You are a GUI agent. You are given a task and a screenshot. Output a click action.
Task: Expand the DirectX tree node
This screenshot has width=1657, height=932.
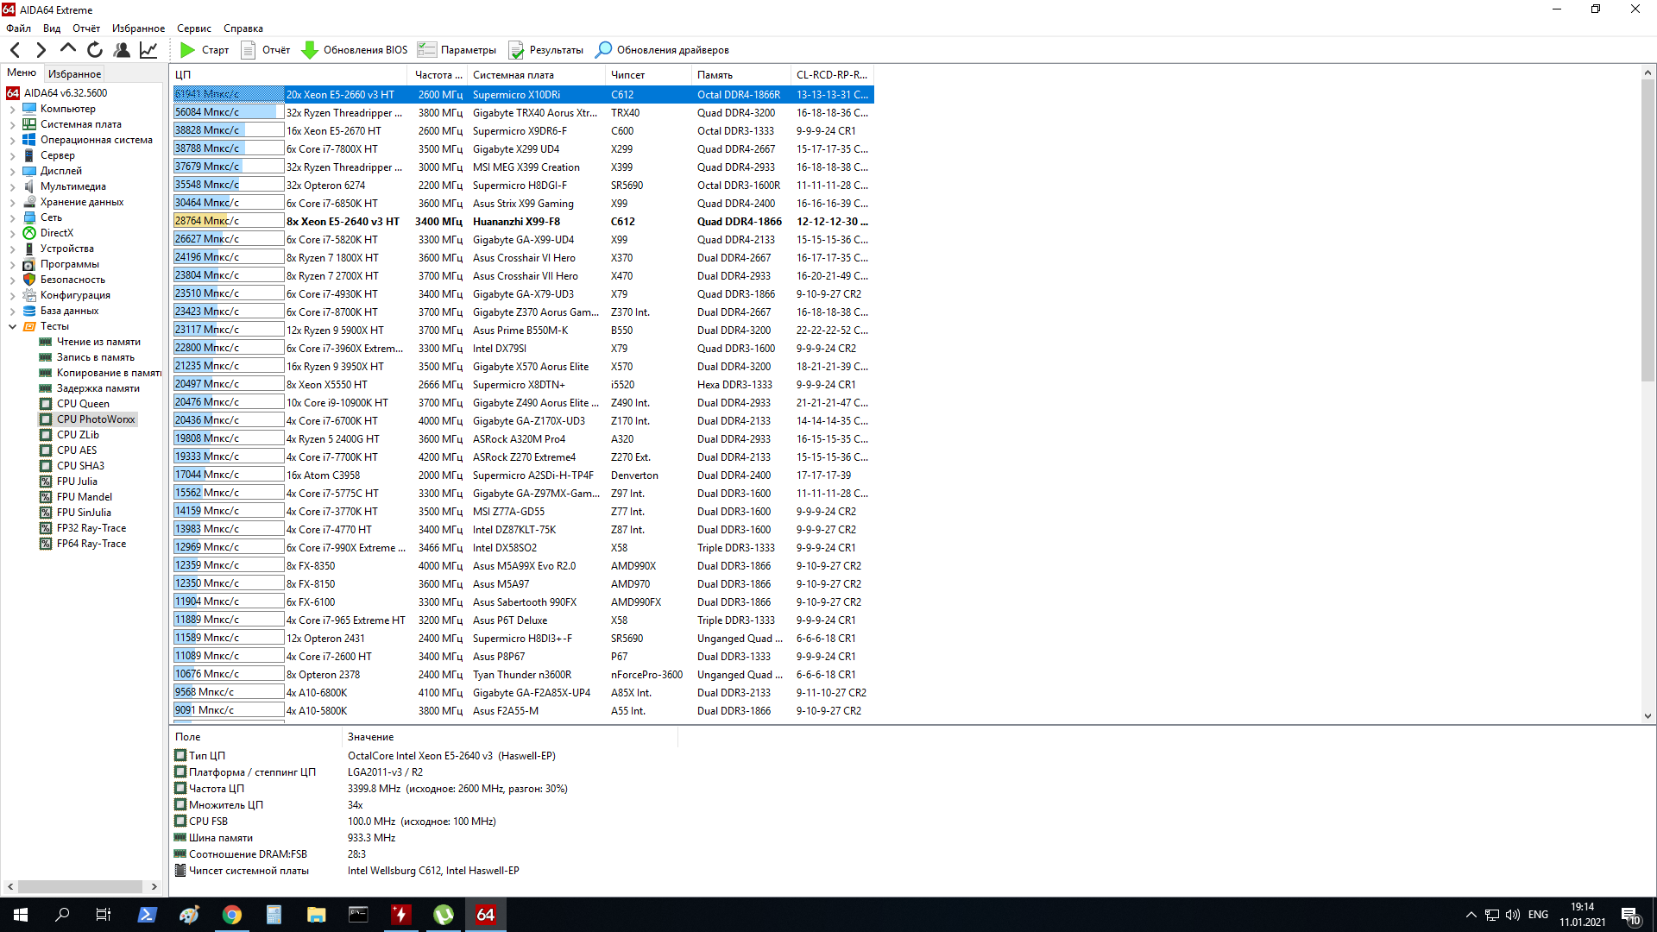tap(12, 233)
